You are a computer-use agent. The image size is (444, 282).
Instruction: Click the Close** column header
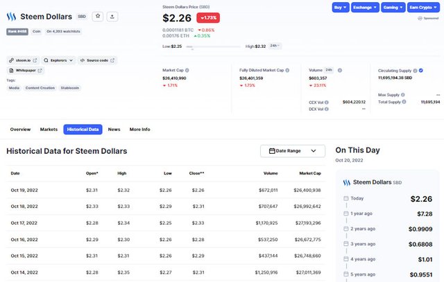[x=196, y=173]
